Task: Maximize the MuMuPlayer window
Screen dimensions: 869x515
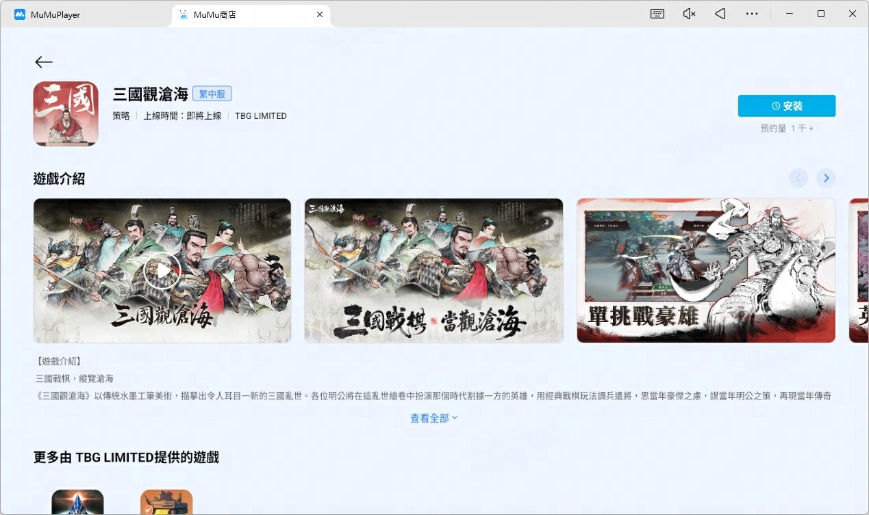Action: pyautogui.click(x=821, y=14)
